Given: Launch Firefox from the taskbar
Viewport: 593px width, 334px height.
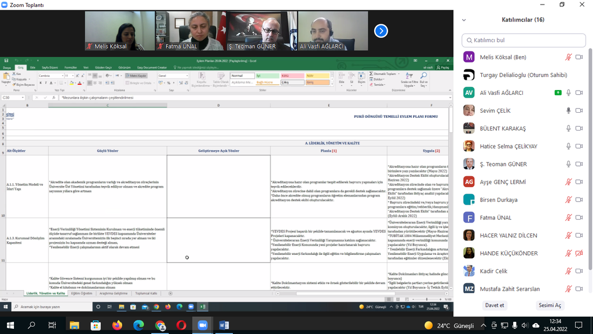Looking at the screenshot, I should click(x=117, y=325).
